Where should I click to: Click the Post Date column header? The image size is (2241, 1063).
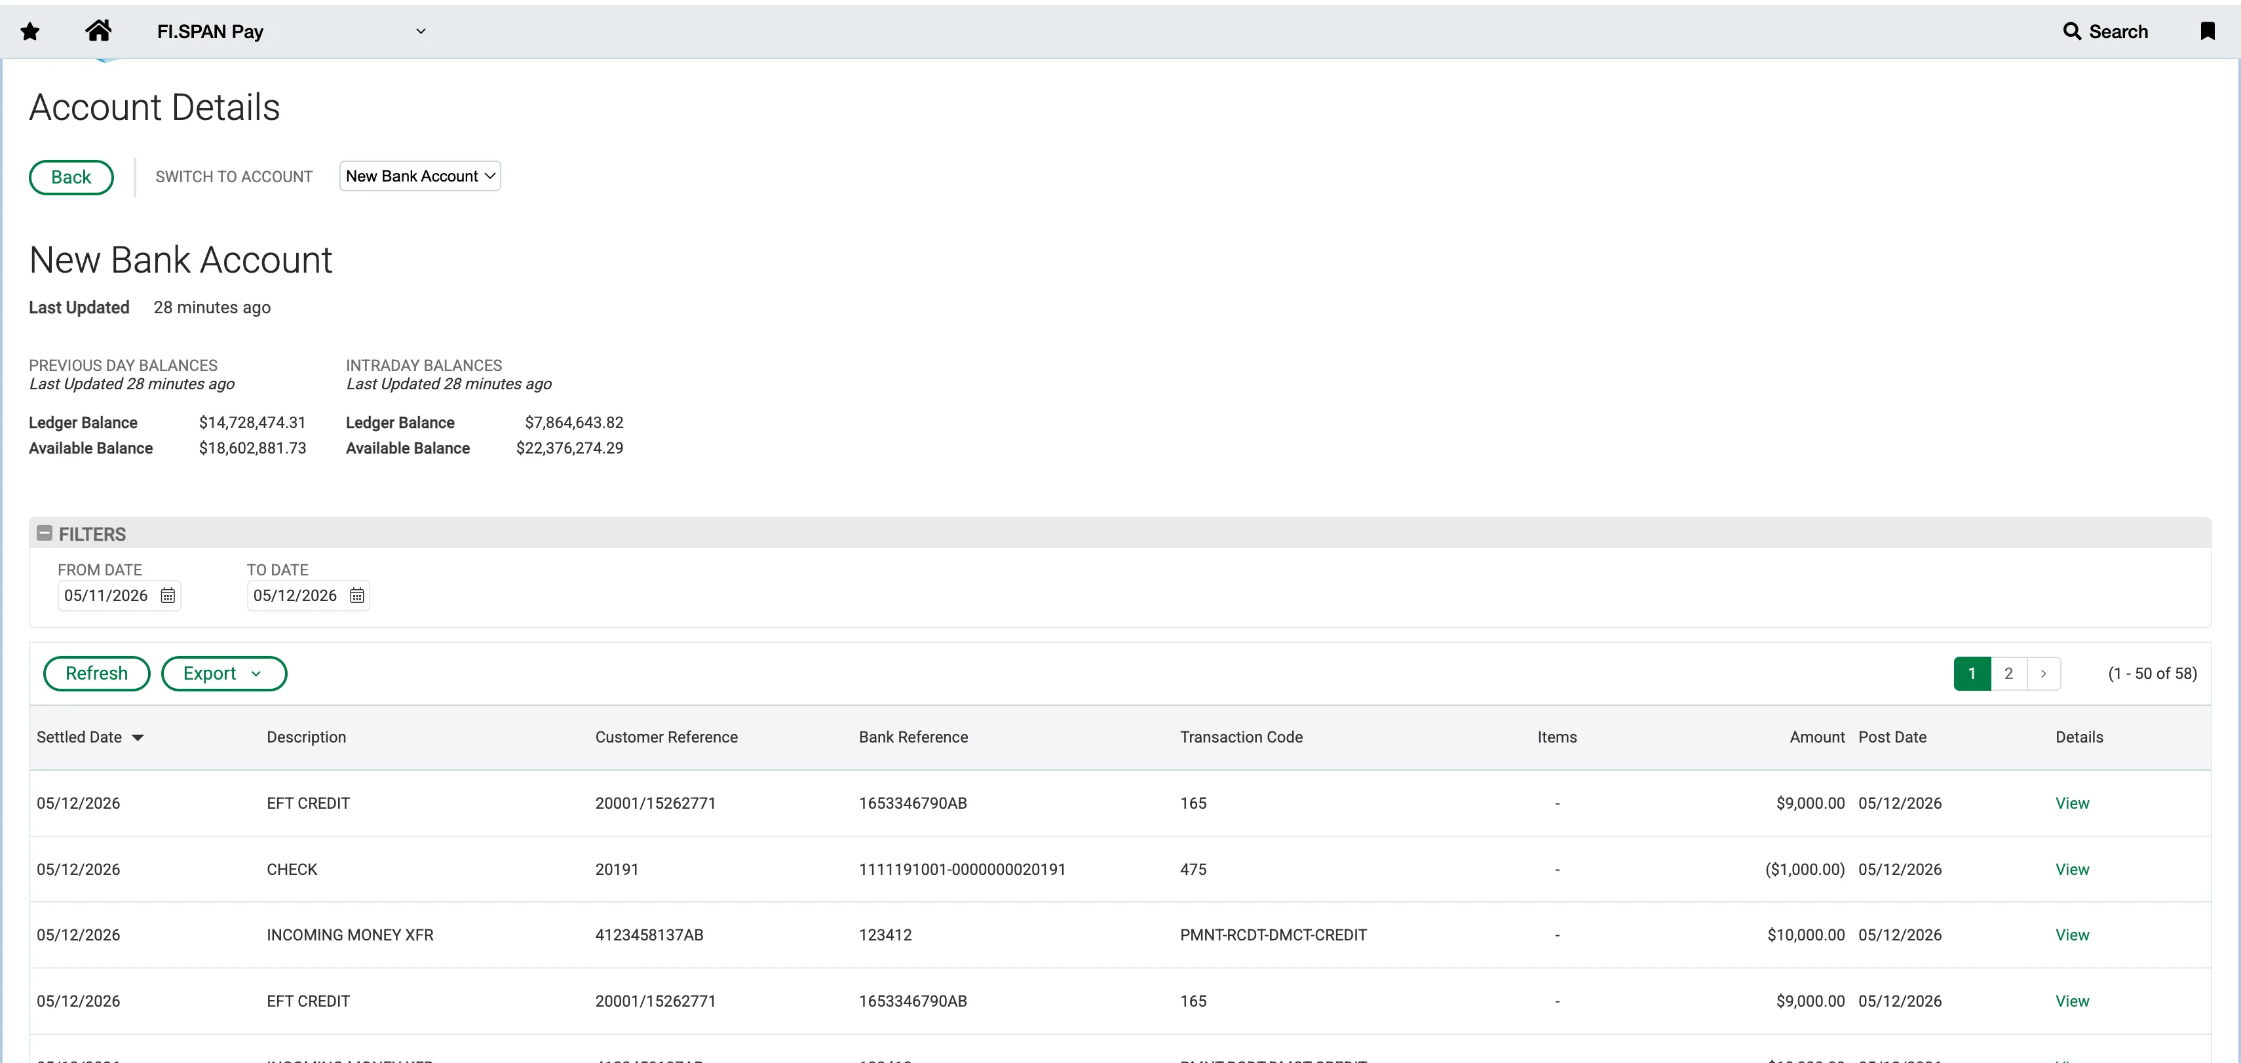(x=1892, y=738)
